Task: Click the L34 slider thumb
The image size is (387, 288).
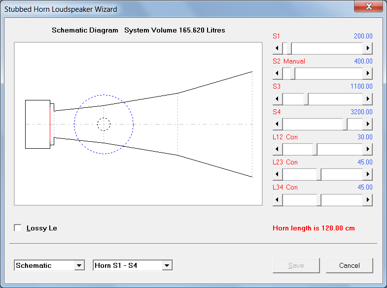Action: pos(319,199)
